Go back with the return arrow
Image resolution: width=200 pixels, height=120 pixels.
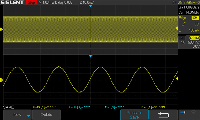click(x=163, y=115)
